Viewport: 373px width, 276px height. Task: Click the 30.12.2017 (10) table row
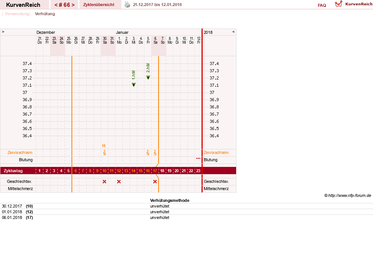(x=186, y=206)
